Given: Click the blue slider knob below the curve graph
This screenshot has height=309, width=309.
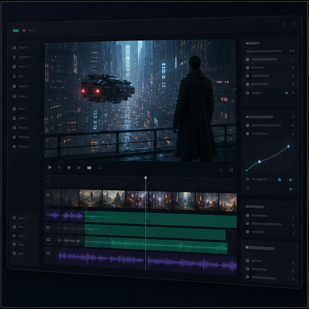Looking at the screenshot, I should 279,179.
